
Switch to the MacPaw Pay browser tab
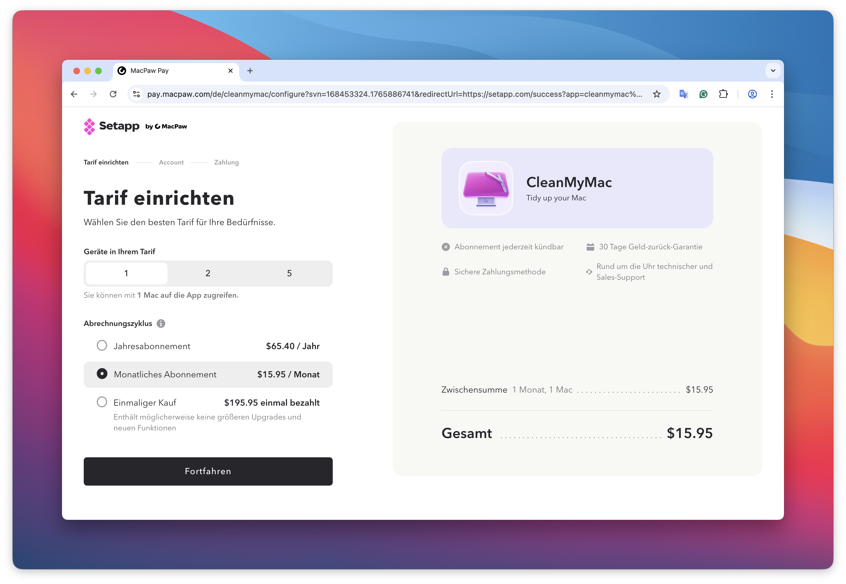coord(176,71)
